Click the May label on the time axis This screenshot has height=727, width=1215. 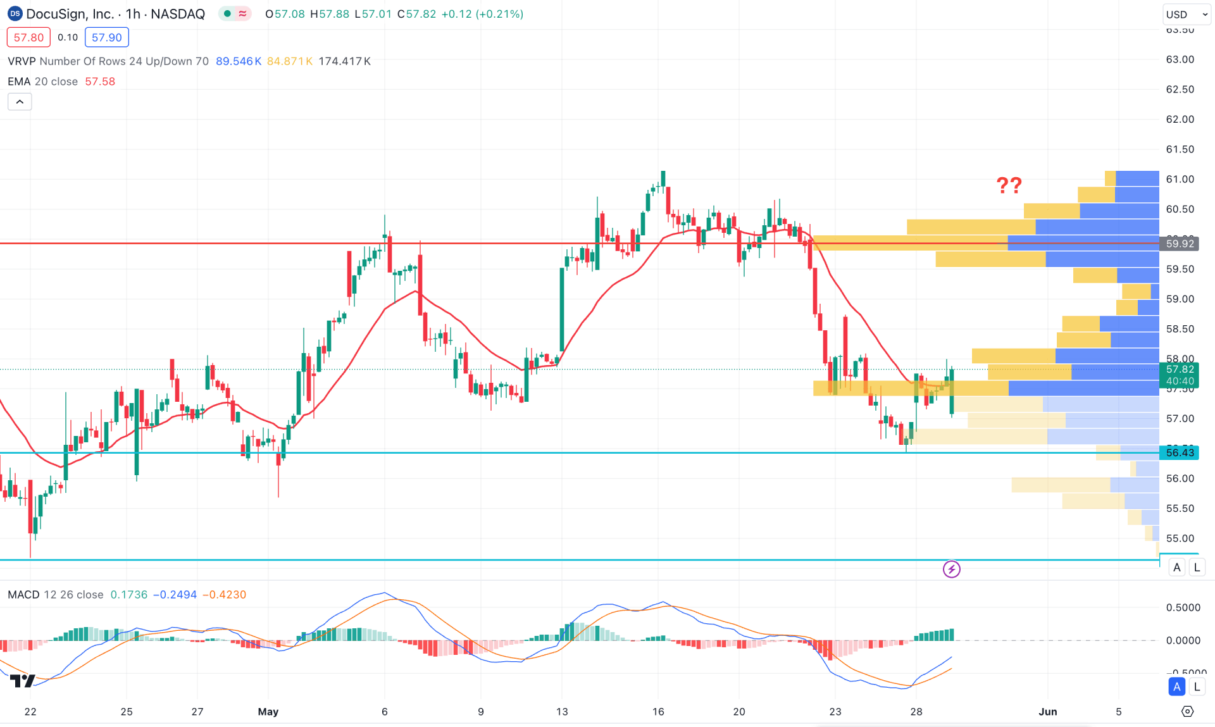pyautogui.click(x=268, y=712)
